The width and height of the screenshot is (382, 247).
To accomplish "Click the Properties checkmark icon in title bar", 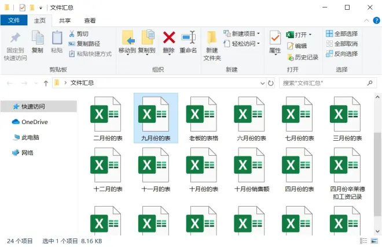I will coord(22,8).
